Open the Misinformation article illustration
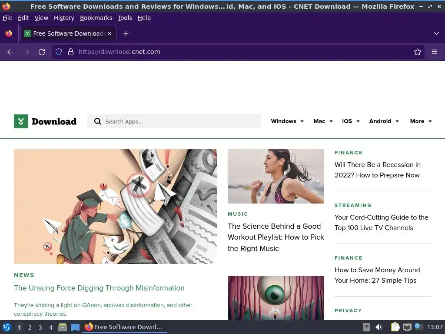This screenshot has height=334, width=445. click(x=116, y=207)
